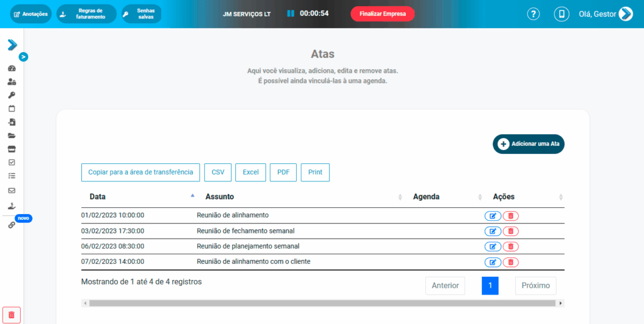Delete the Reunião de alinhamento 01/02/2023 record
This screenshot has width=644, height=324.
tap(511, 216)
